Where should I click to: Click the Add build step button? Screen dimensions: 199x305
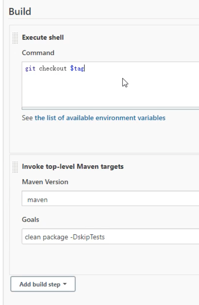[x=43, y=284]
